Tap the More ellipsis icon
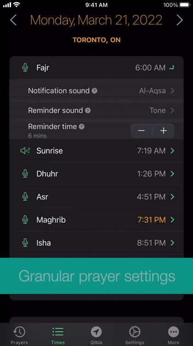The height and width of the screenshot is (346, 193). click(x=173, y=332)
